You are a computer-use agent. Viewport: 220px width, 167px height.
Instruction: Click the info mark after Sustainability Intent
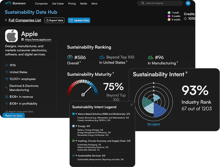click(186, 72)
